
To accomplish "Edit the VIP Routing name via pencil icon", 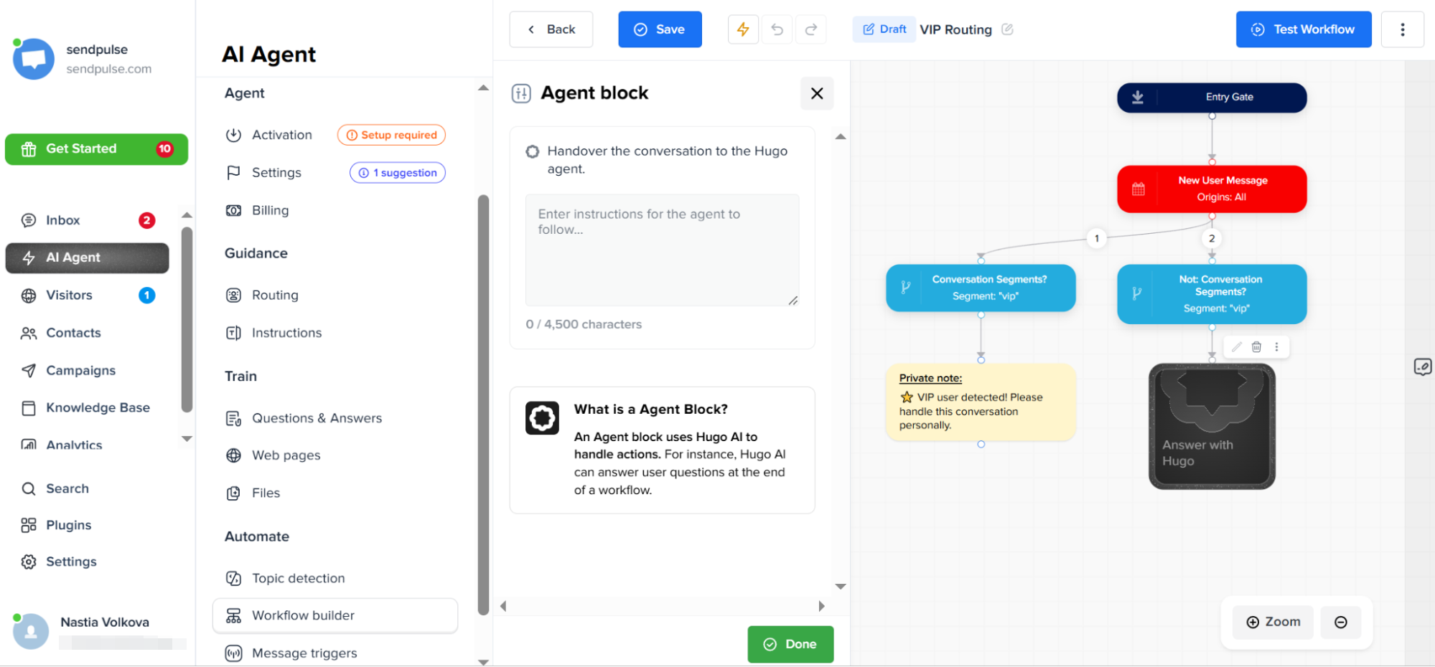I will pos(1008,29).
